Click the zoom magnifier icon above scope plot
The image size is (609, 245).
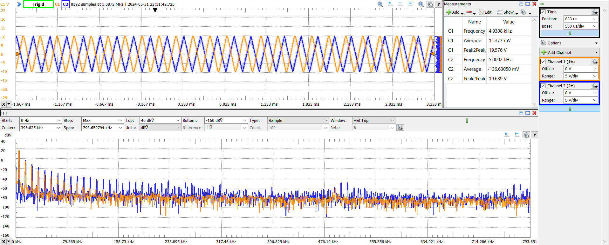380,4
